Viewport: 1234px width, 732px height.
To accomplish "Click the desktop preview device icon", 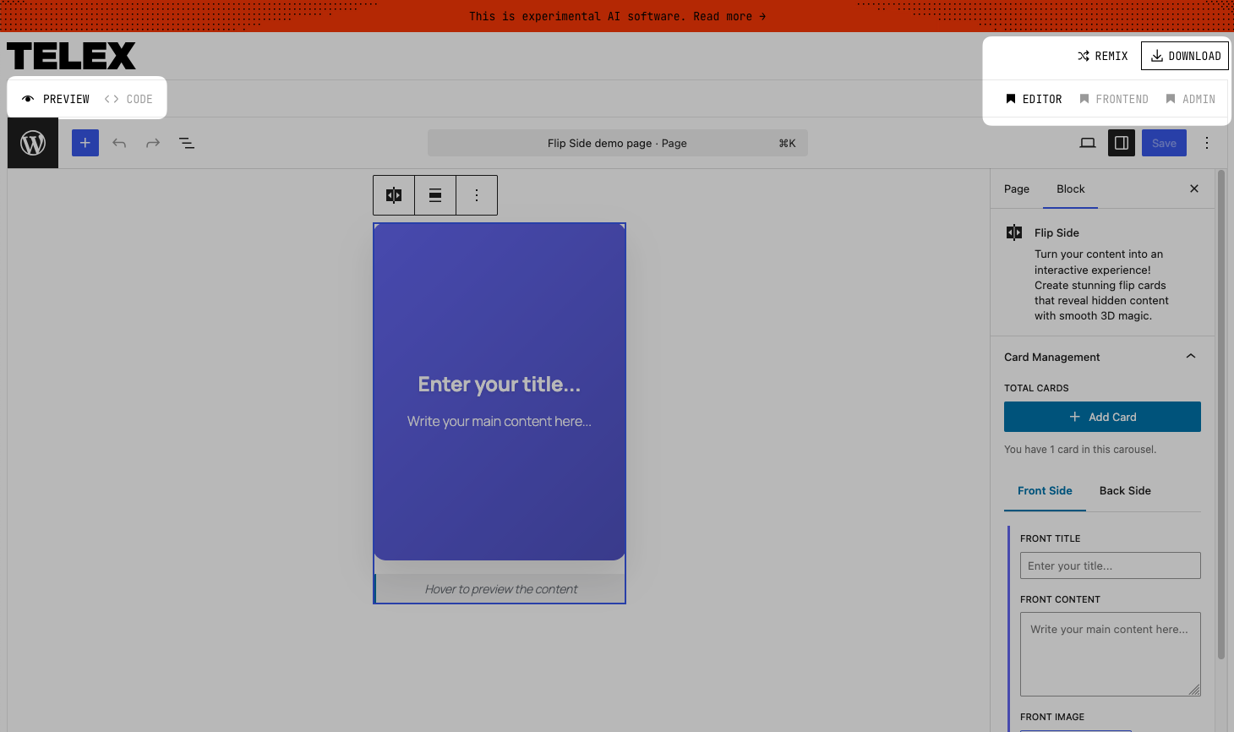I will pyautogui.click(x=1088, y=143).
